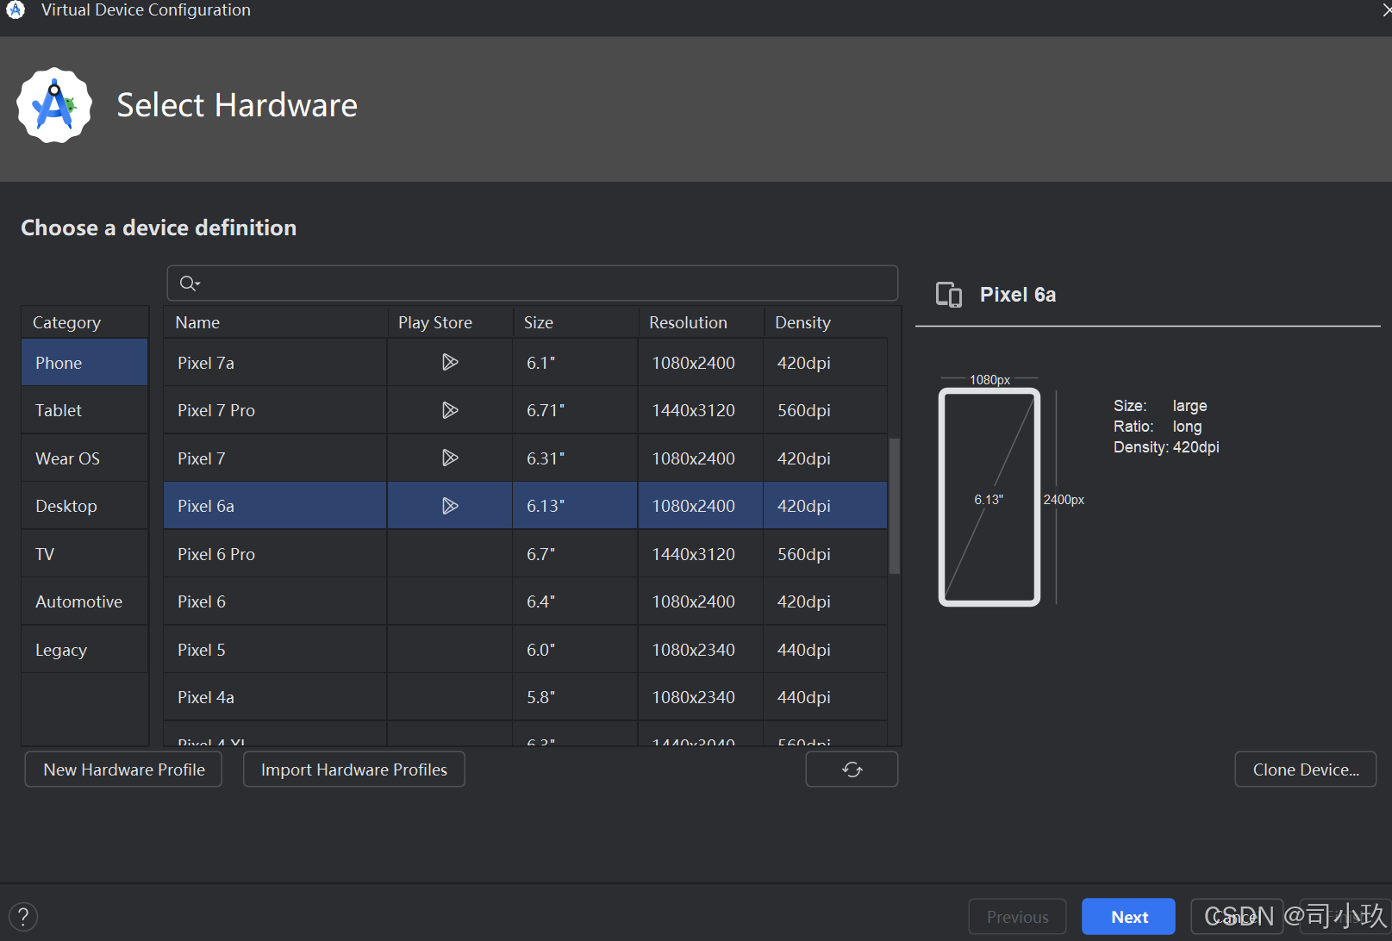Click the Previous button
The width and height of the screenshot is (1392, 941).
click(x=1017, y=916)
